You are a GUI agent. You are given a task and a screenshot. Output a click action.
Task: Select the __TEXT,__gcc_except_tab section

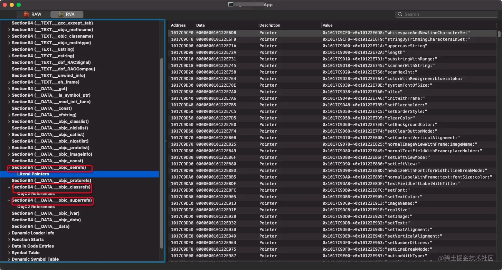coord(52,23)
